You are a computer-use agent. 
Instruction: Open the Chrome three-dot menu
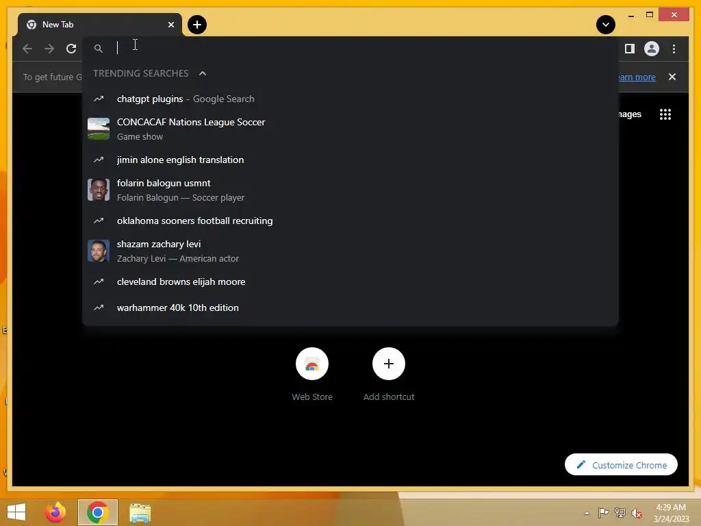click(674, 49)
